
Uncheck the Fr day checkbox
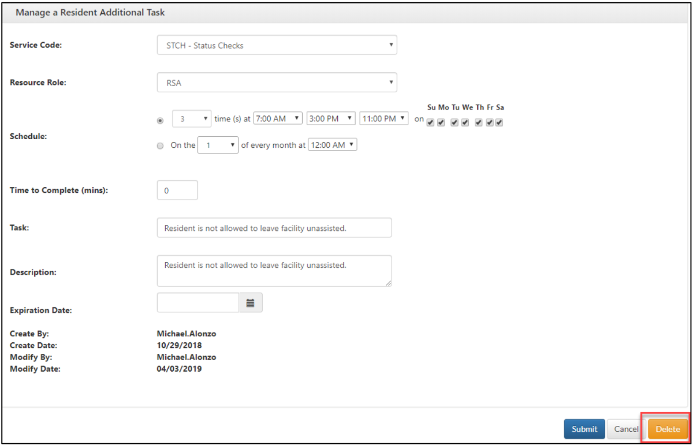[x=490, y=122]
